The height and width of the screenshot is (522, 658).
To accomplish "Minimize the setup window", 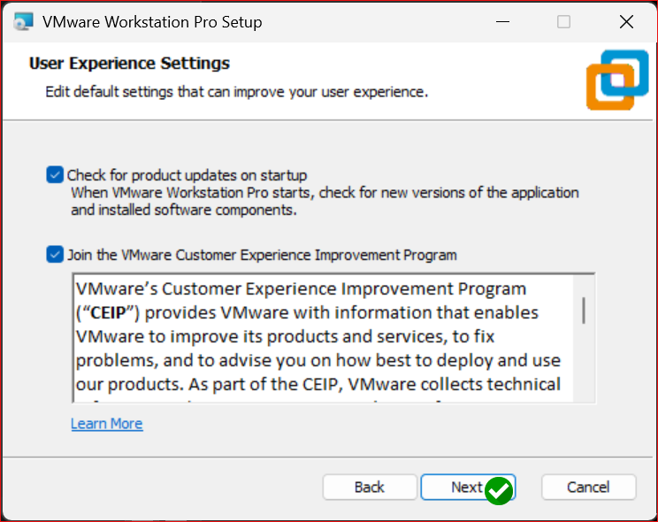I will coord(502,21).
